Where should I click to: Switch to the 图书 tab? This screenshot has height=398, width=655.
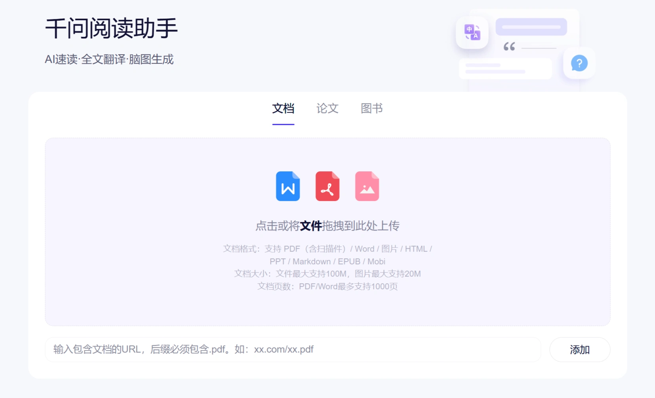click(x=371, y=108)
